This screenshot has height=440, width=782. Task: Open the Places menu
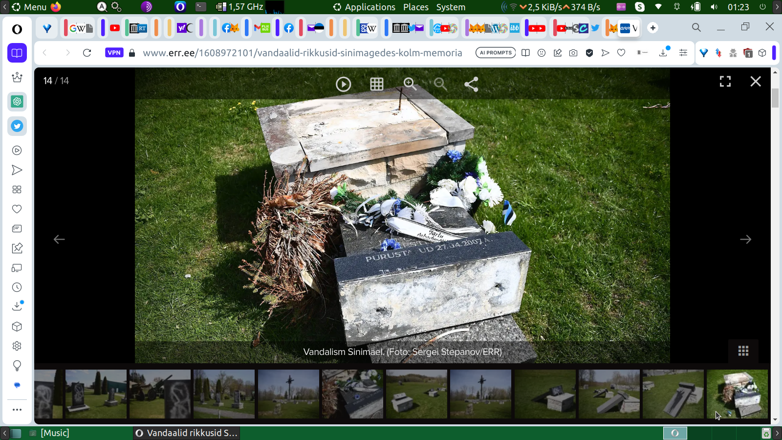(416, 7)
